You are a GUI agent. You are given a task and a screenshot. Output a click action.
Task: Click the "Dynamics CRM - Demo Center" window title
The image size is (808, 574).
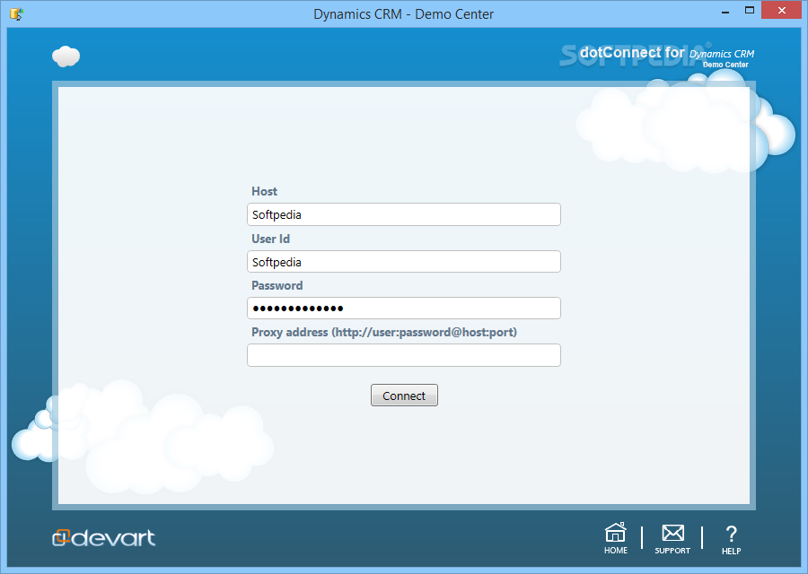(403, 14)
